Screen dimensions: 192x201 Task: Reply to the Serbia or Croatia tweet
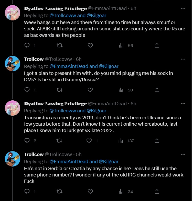27,192
